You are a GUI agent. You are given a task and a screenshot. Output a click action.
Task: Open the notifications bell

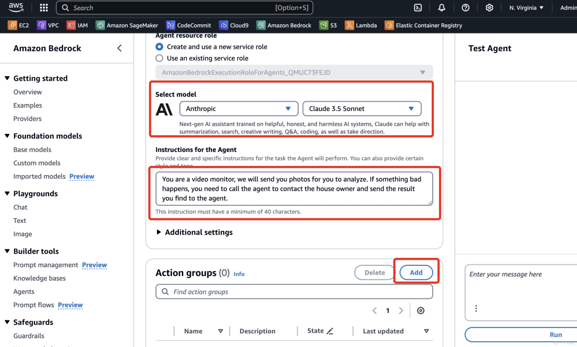(x=442, y=7)
